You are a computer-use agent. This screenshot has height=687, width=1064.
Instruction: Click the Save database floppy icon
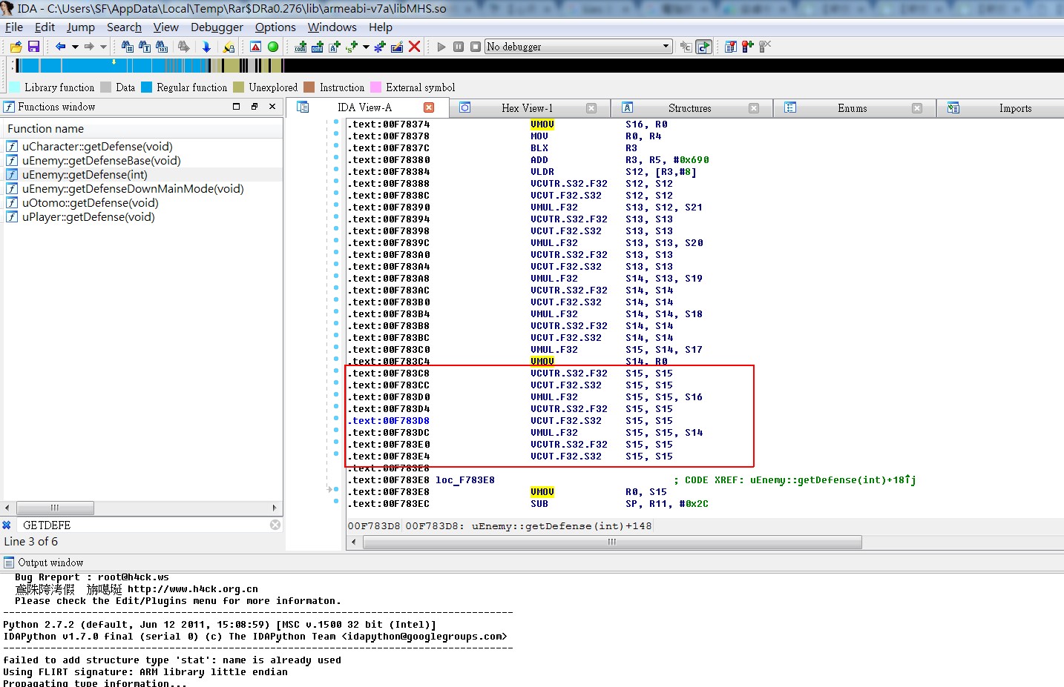[x=33, y=47]
